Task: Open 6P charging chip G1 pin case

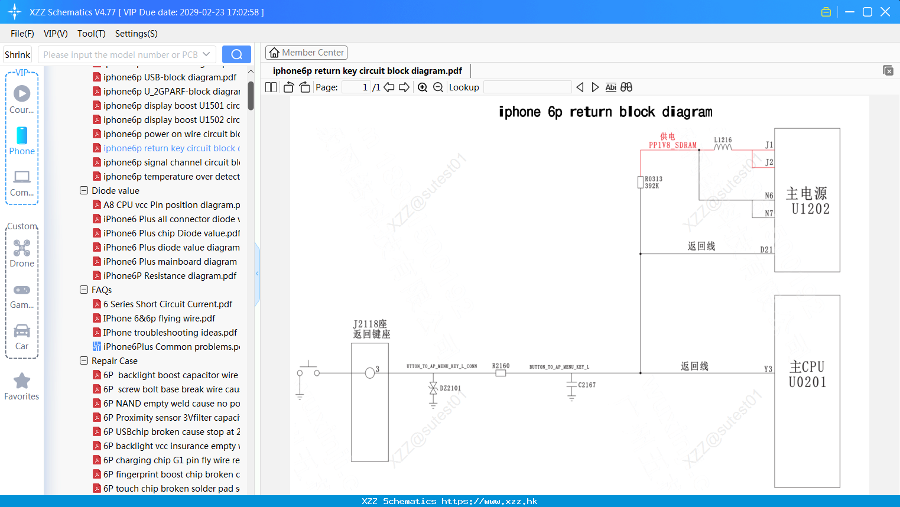Action: pyautogui.click(x=167, y=460)
